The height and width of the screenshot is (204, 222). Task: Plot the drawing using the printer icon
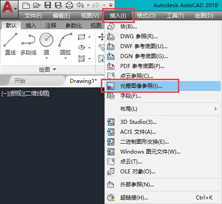[x=69, y=5]
